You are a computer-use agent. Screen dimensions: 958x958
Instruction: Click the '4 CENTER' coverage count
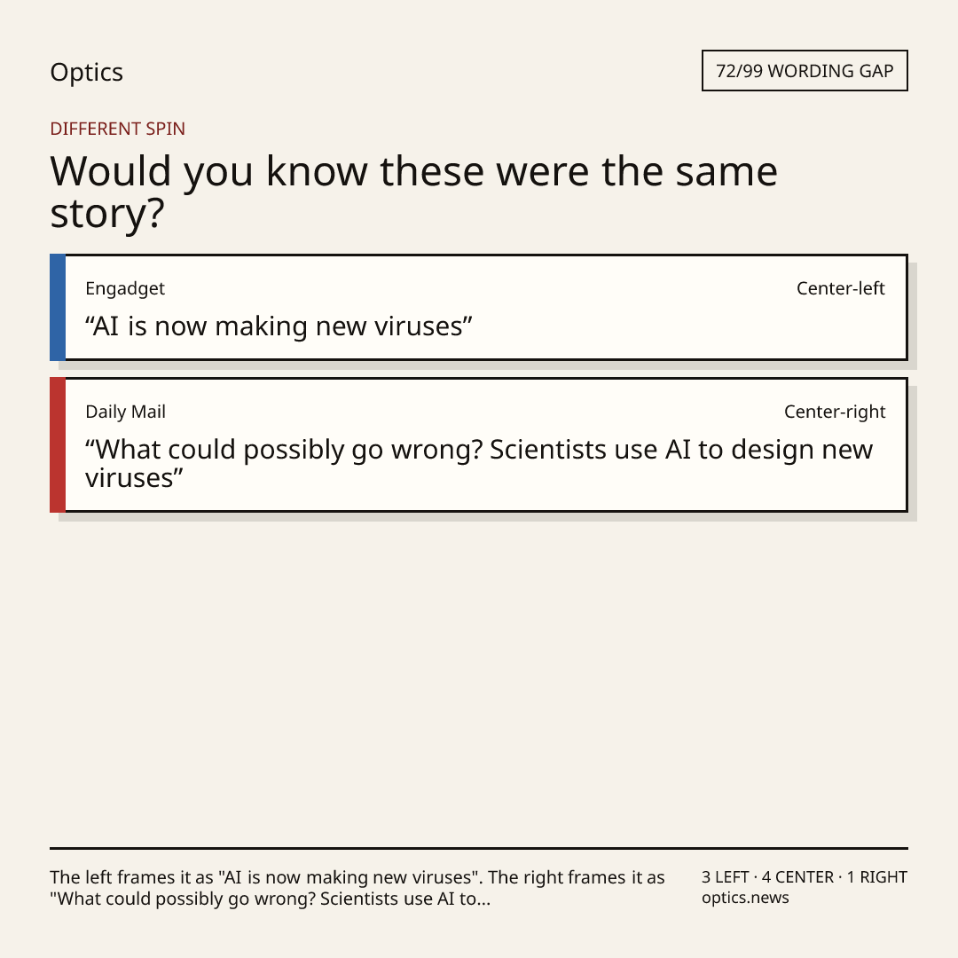pyautogui.click(x=797, y=877)
